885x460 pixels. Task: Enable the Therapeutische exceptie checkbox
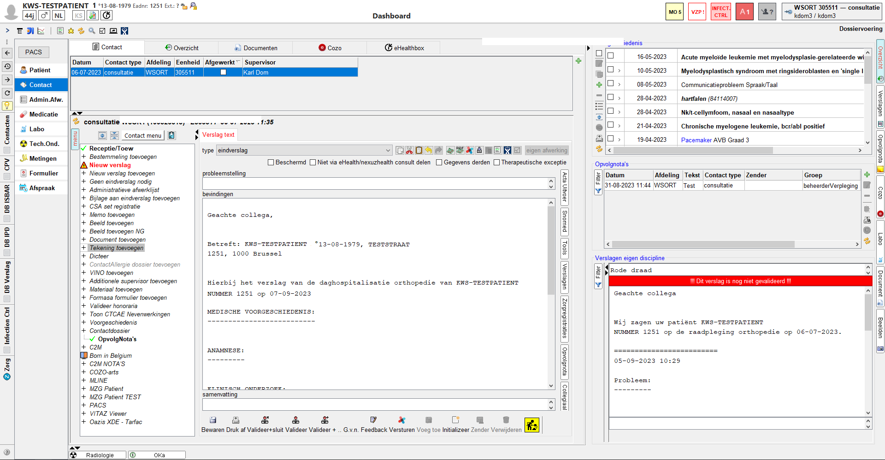(x=496, y=162)
